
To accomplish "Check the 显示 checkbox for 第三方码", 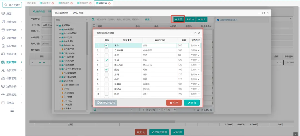I will [107, 65].
